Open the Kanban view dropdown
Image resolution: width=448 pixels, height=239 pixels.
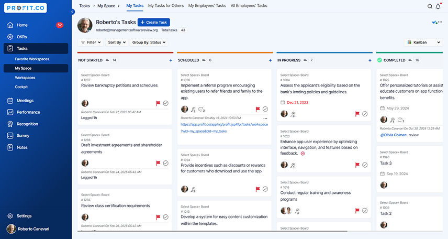(423, 42)
